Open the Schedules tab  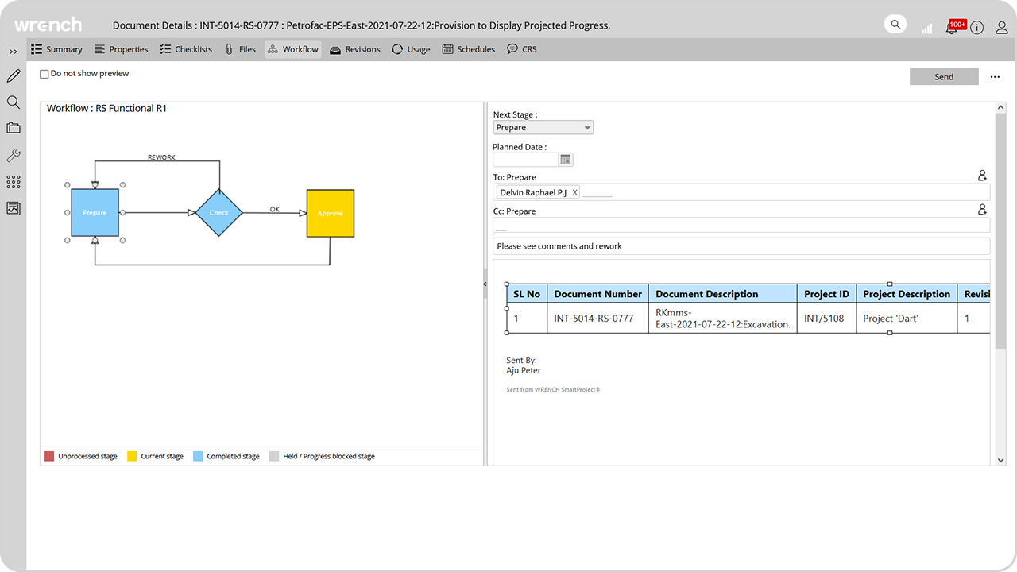pos(469,49)
